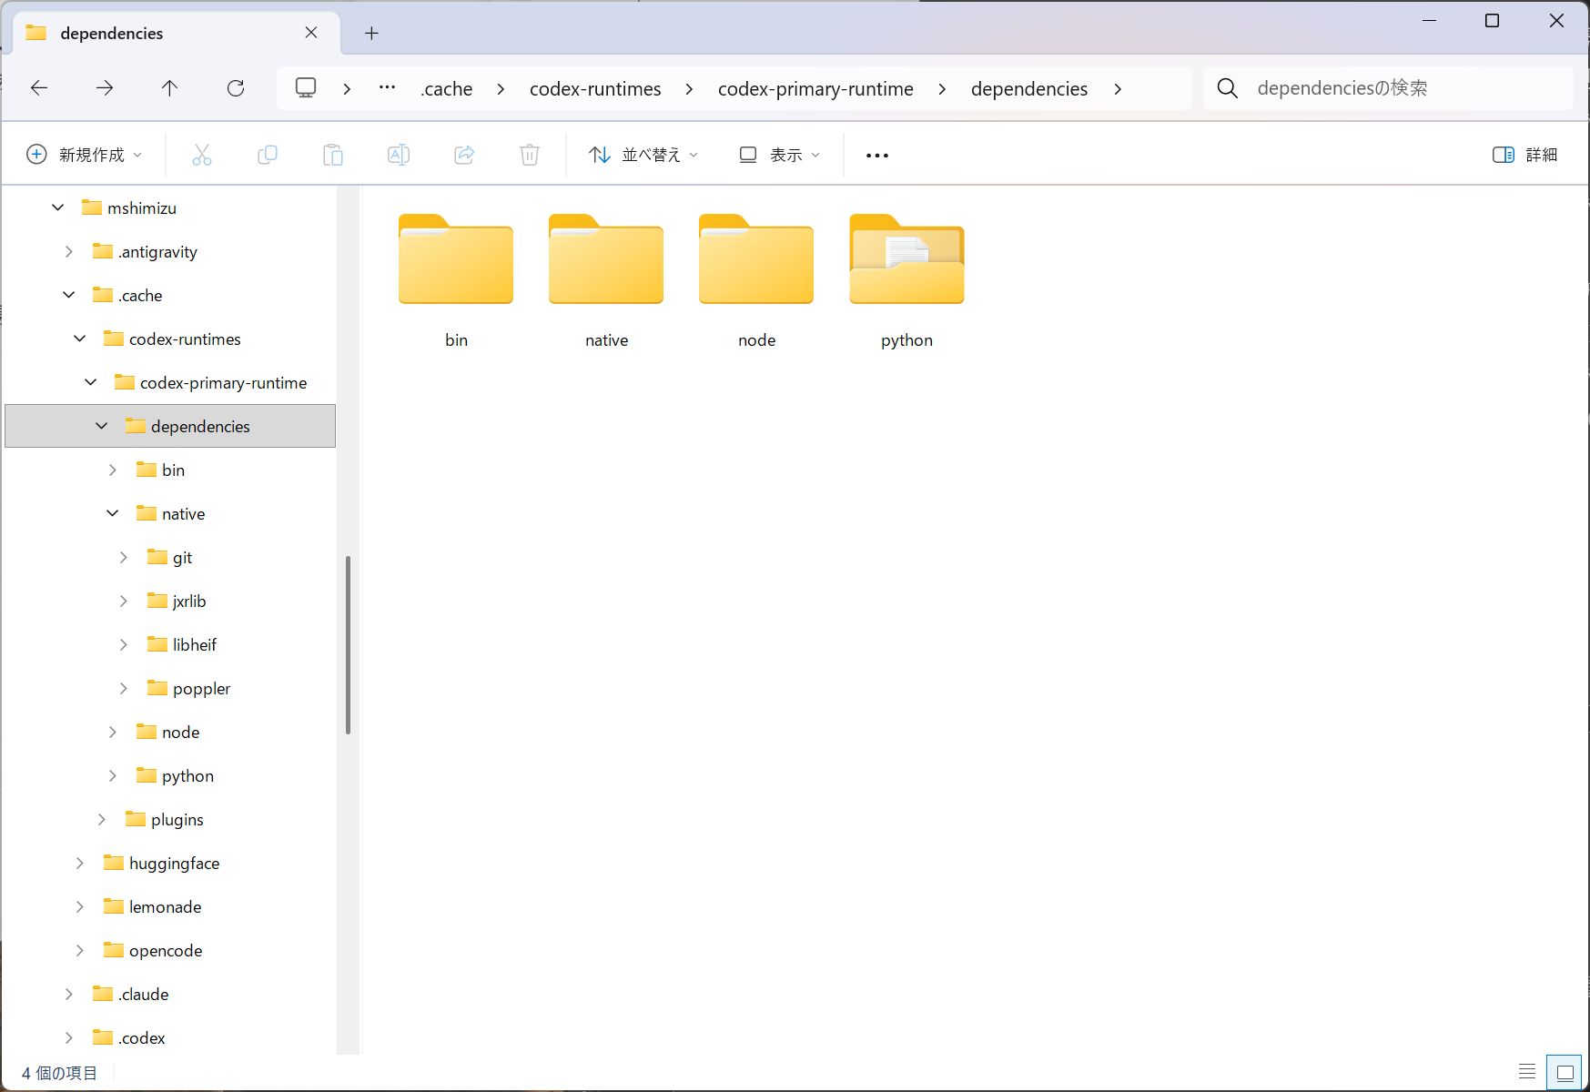This screenshot has width=1590, height=1092.
Task: Click the Rename icon in toolbar
Action: pos(399,155)
